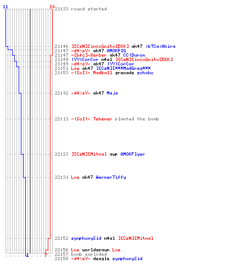Click the red team count 10 at graph top
This screenshot has height=275, width=247.
pyautogui.click(x=52, y=7)
